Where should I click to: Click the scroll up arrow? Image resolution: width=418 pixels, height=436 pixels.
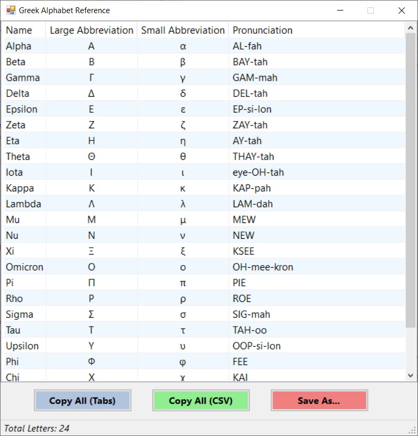(411, 28)
